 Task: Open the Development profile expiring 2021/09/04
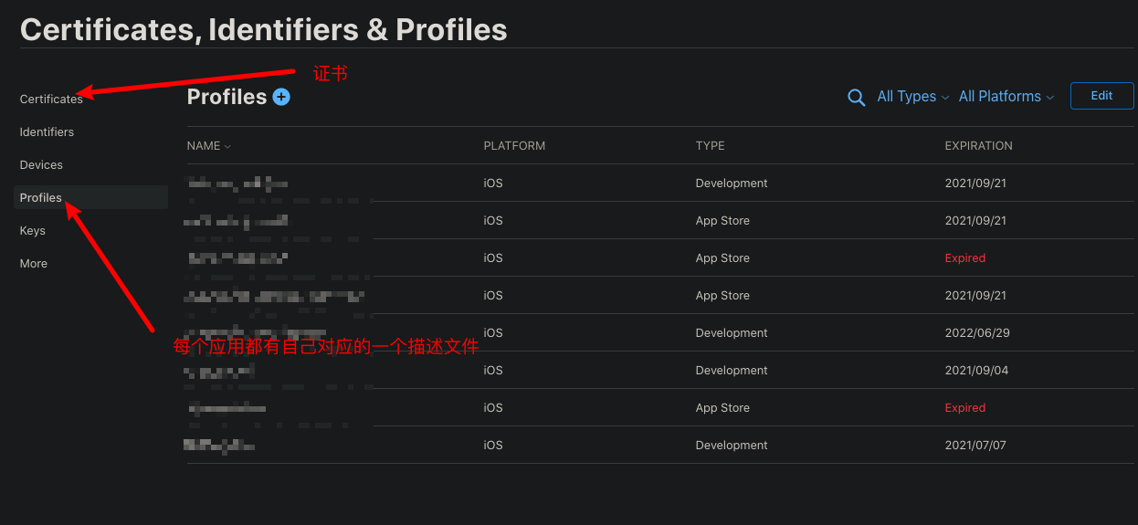click(660, 370)
